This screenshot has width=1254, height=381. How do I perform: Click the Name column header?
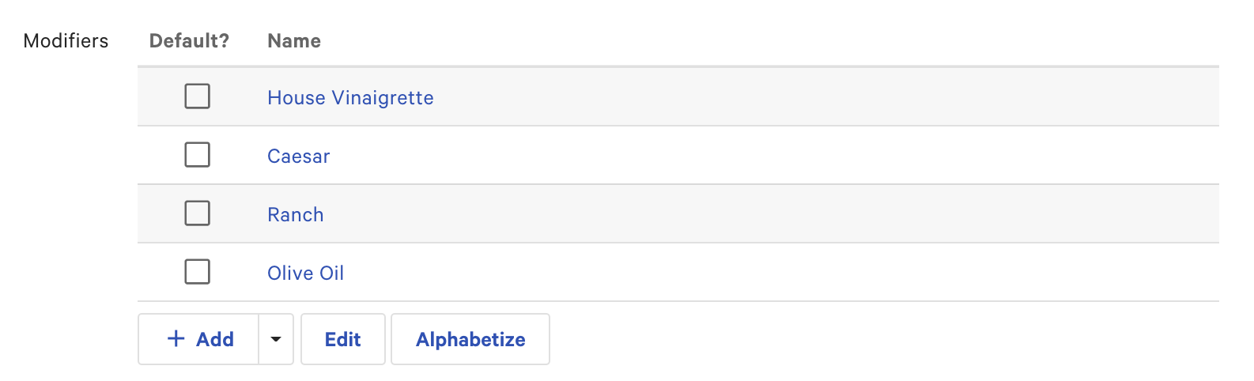click(294, 41)
